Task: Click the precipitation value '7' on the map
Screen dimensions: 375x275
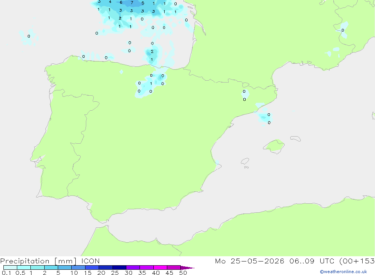Action: (x=132, y=3)
